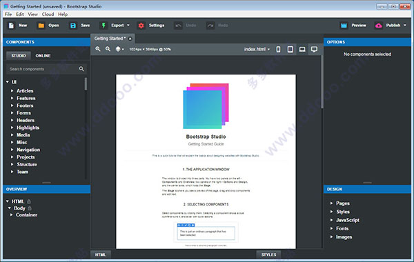Expand Images in the Design panel

pos(331,237)
